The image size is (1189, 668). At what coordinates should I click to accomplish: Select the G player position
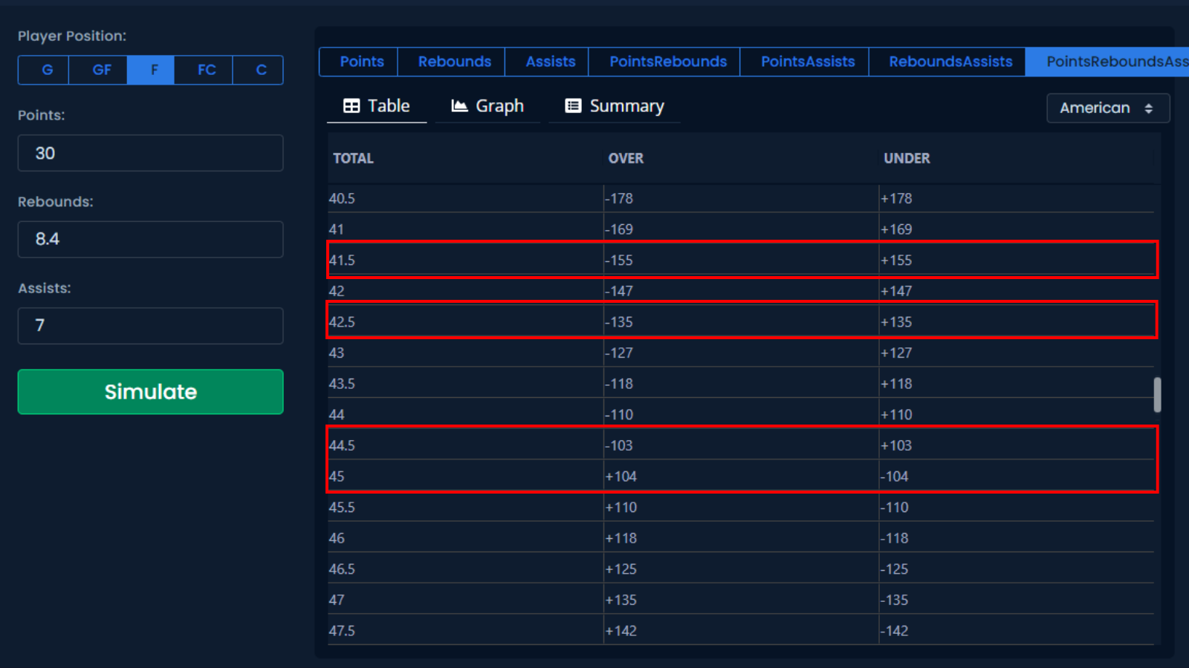coord(47,71)
